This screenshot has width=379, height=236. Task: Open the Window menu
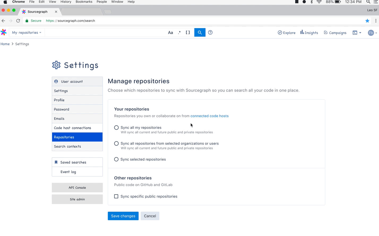[117, 2]
